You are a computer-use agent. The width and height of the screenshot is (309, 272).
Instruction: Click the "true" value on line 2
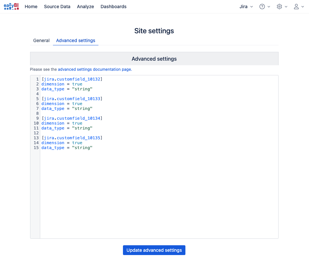77,84
